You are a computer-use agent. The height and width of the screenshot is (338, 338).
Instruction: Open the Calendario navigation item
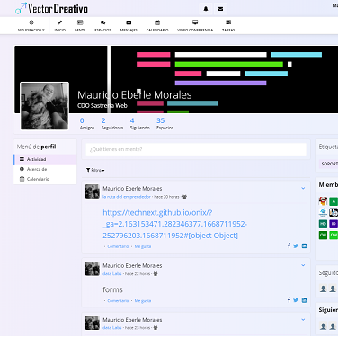[157, 26]
